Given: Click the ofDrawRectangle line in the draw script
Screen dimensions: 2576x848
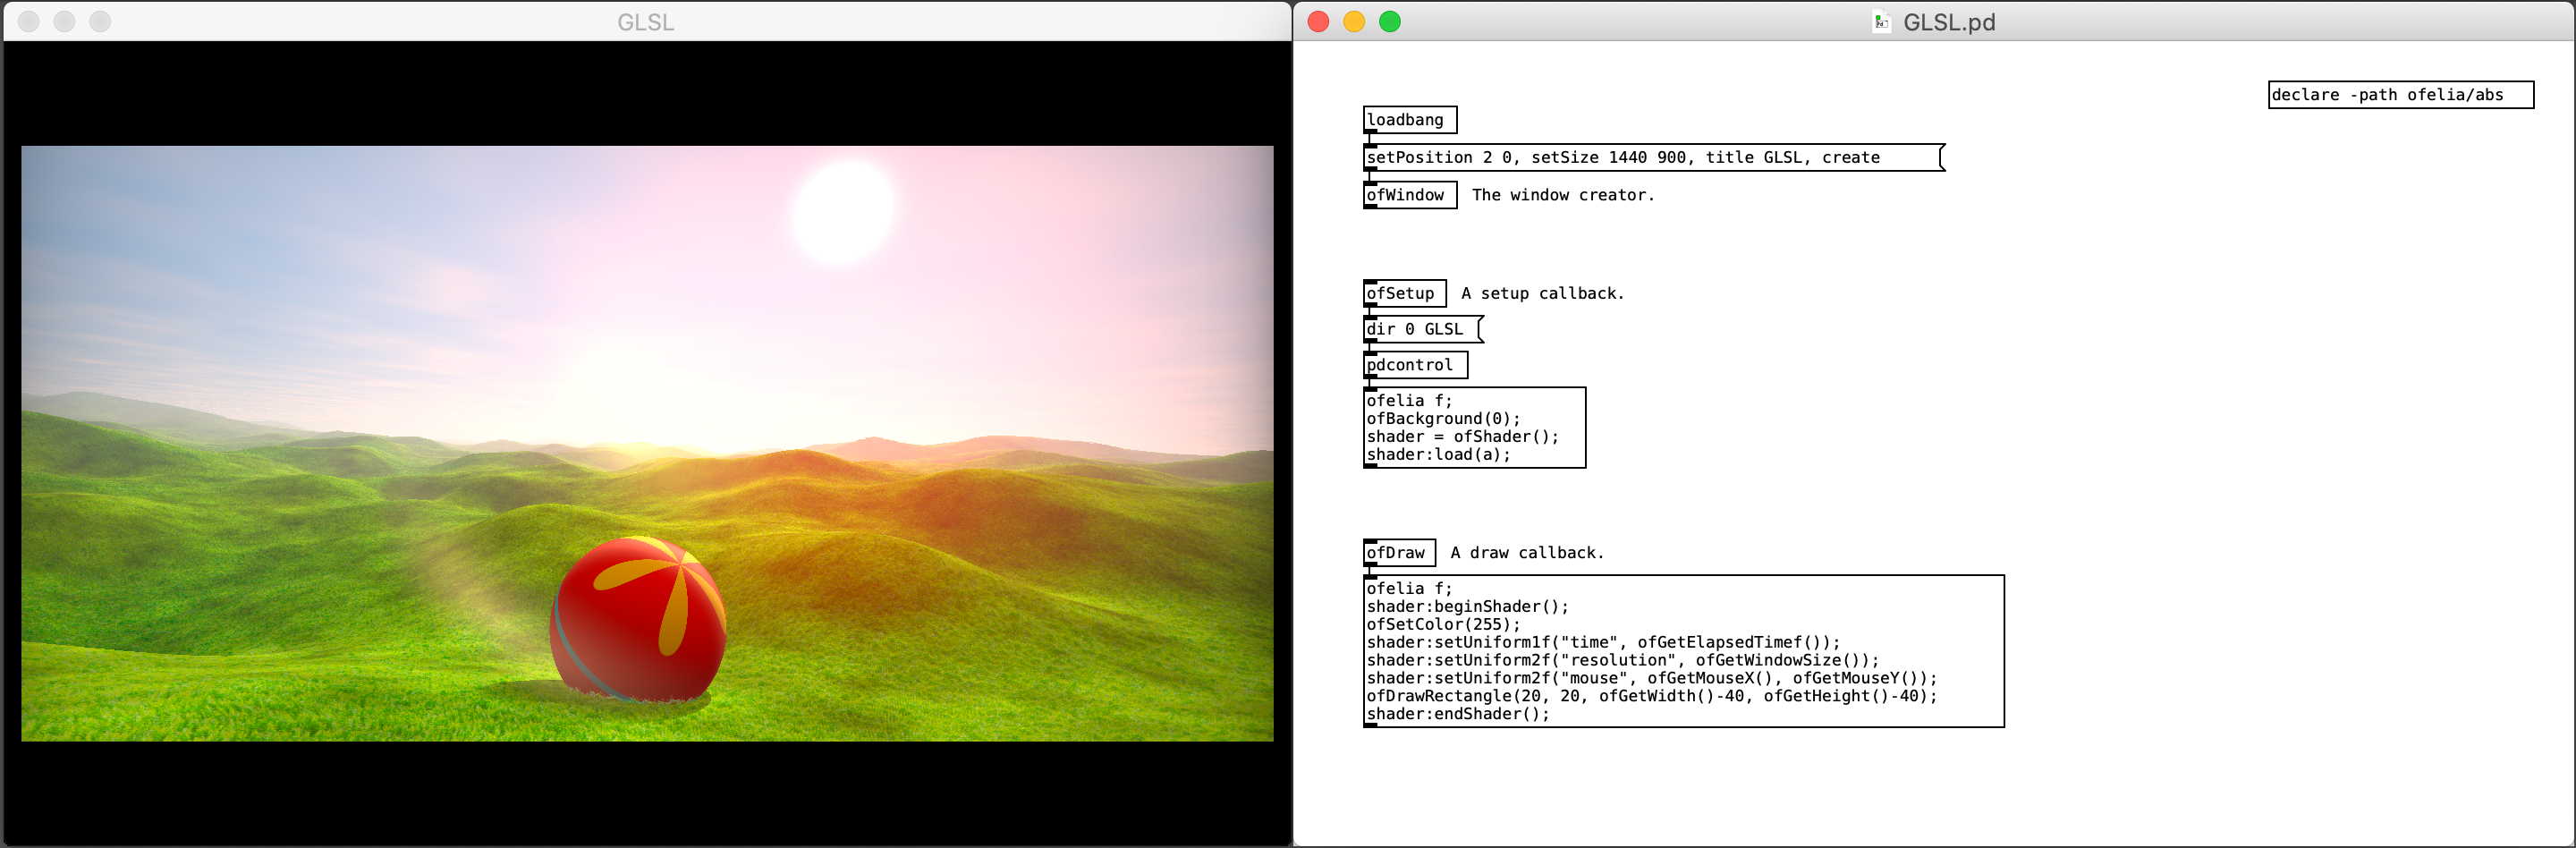Looking at the screenshot, I should tap(1651, 697).
